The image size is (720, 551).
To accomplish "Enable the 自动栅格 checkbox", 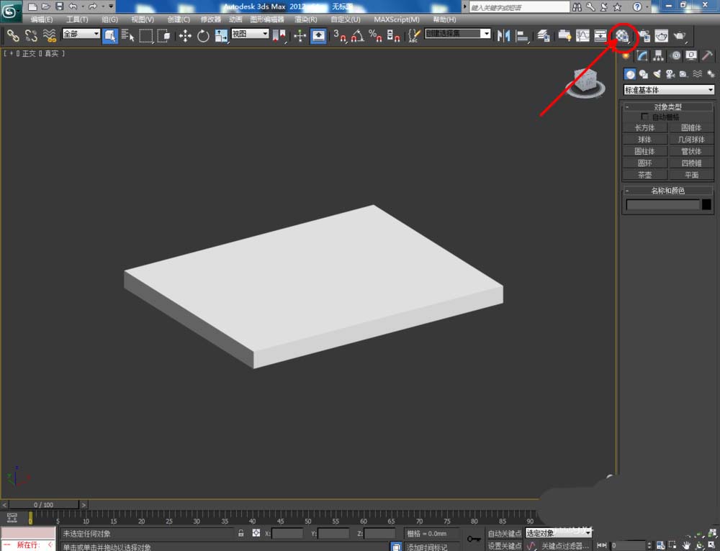I will pyautogui.click(x=645, y=117).
